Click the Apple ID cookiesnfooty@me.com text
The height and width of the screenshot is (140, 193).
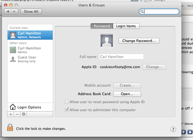click(x=120, y=67)
